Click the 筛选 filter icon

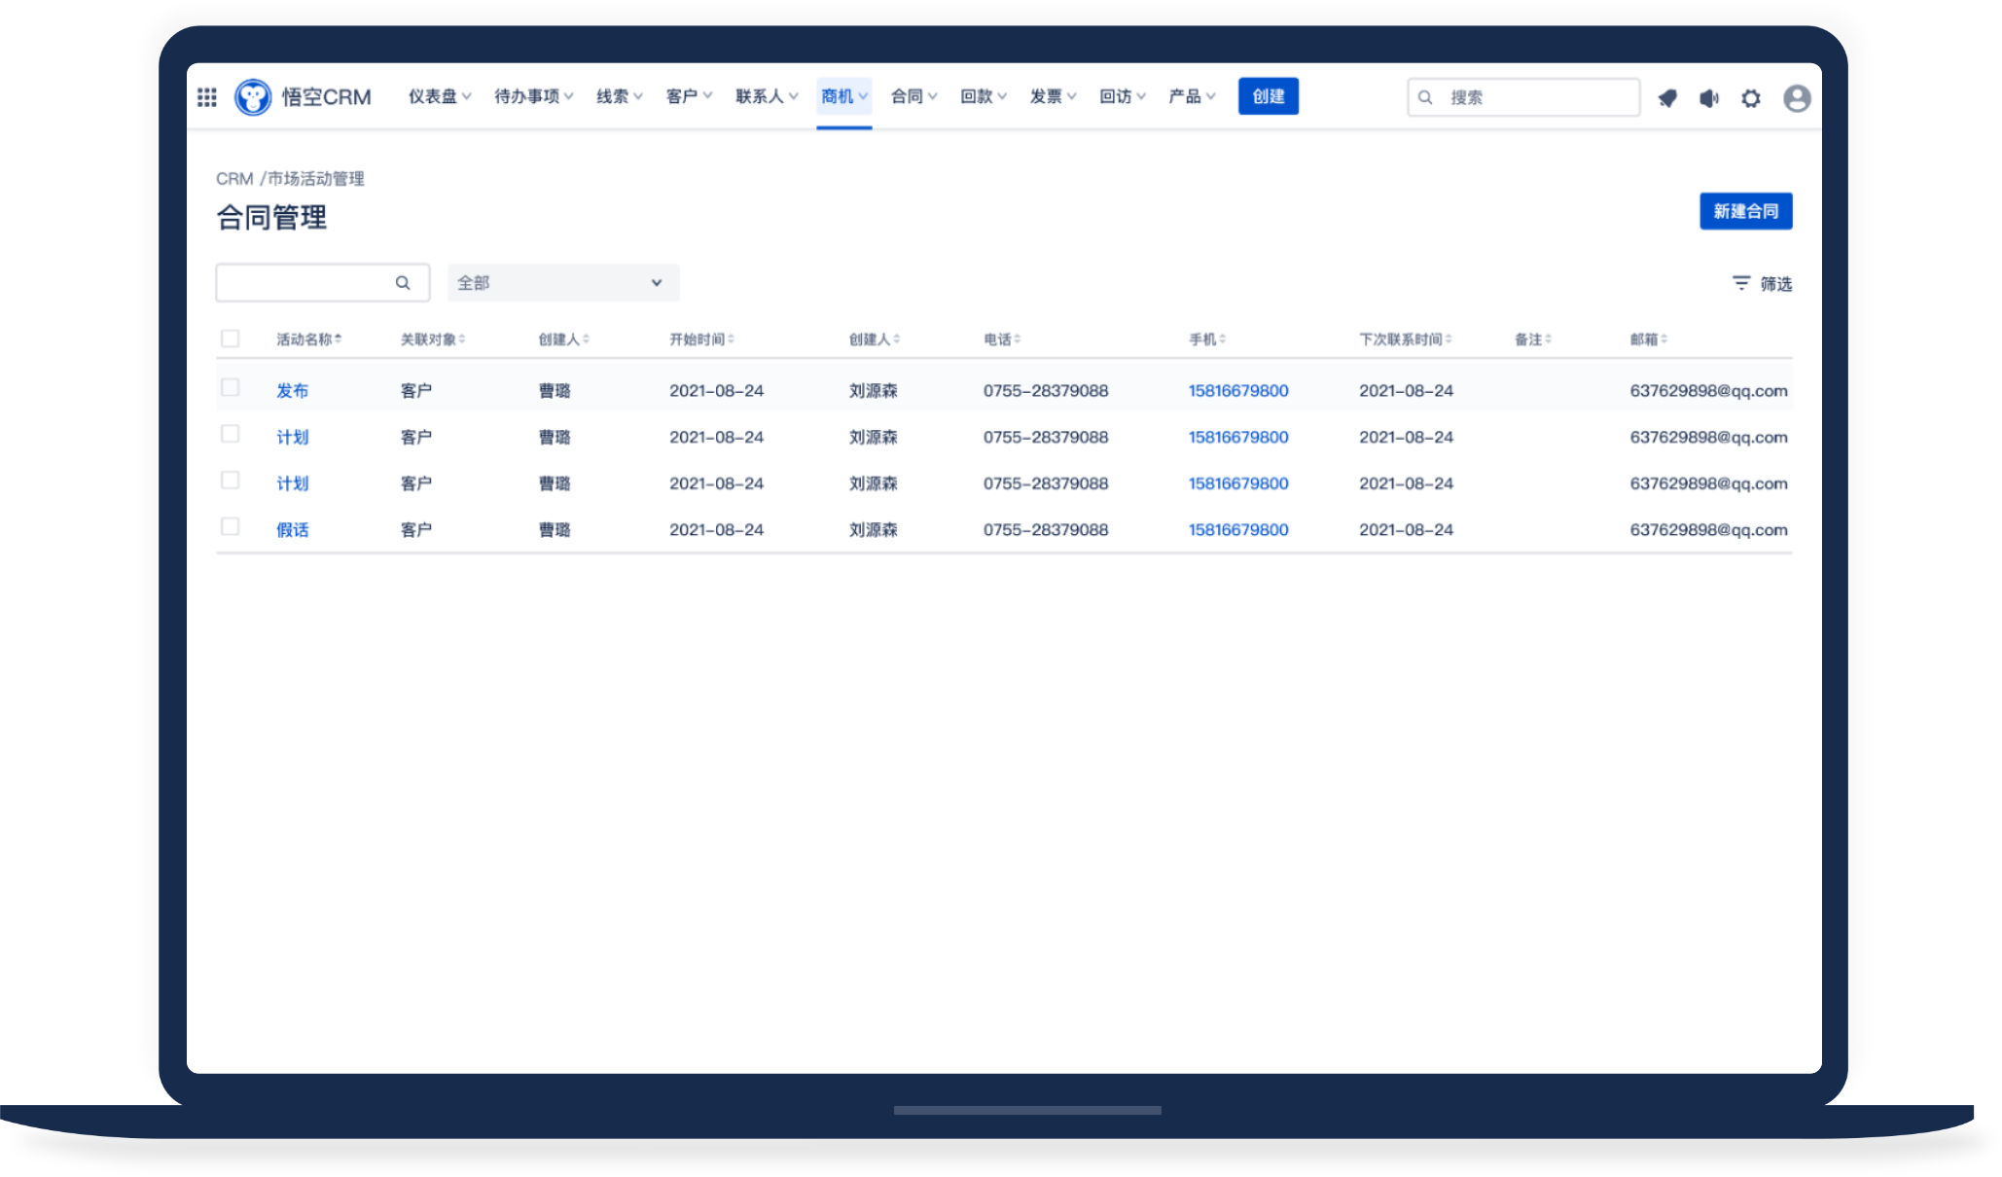(x=1741, y=283)
